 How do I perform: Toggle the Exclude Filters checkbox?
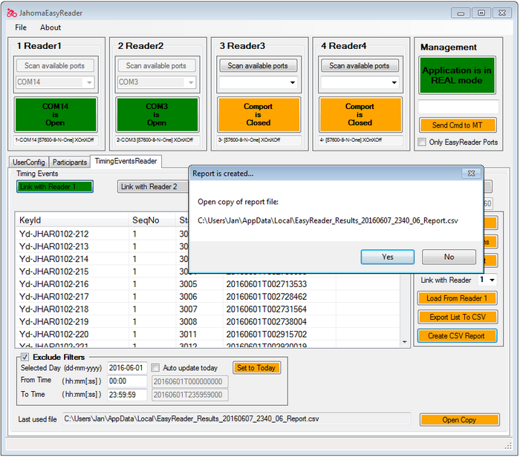25,358
